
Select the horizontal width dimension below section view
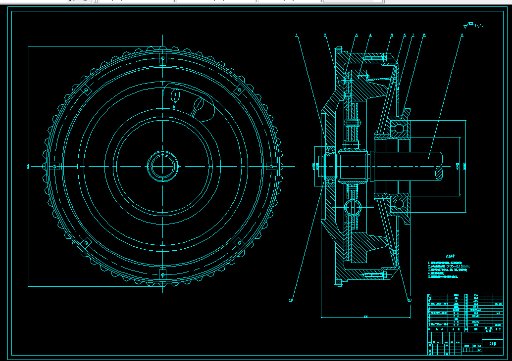coord(366,316)
